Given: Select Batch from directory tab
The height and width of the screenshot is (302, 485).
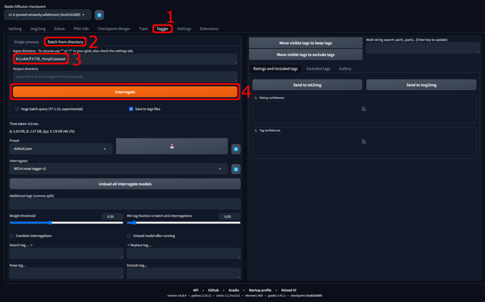Looking at the screenshot, I should click(65, 42).
